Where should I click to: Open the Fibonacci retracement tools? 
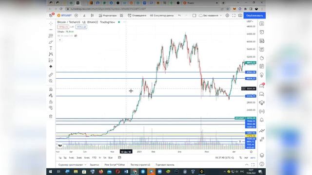pyautogui.click(x=51, y=35)
